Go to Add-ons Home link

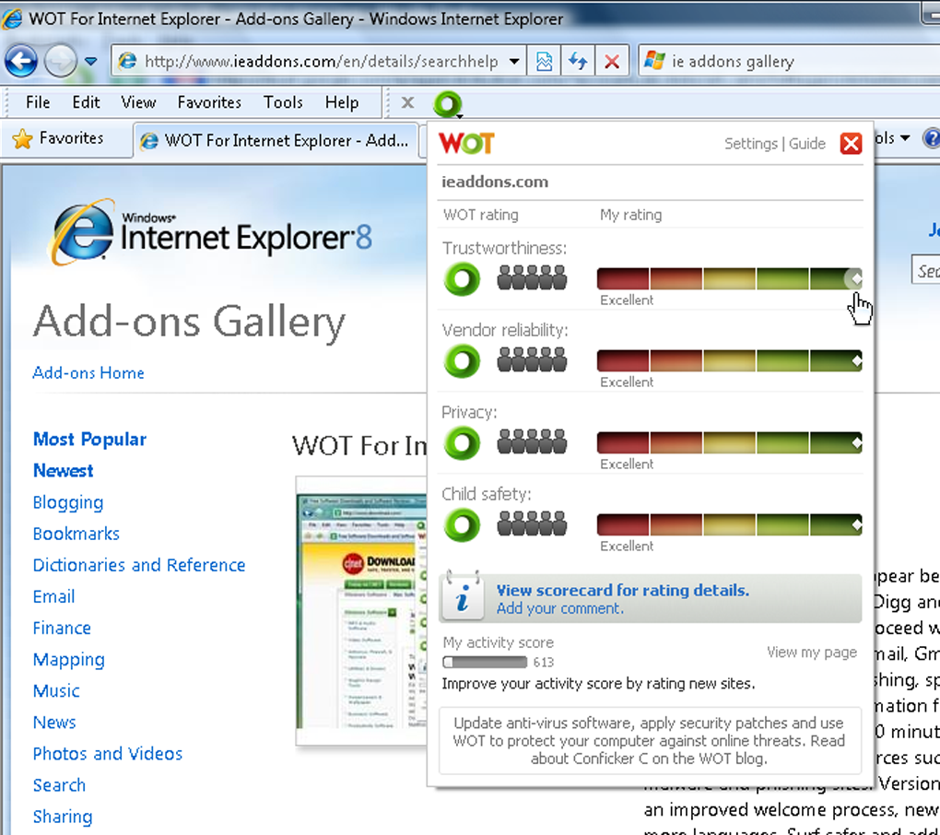click(88, 373)
